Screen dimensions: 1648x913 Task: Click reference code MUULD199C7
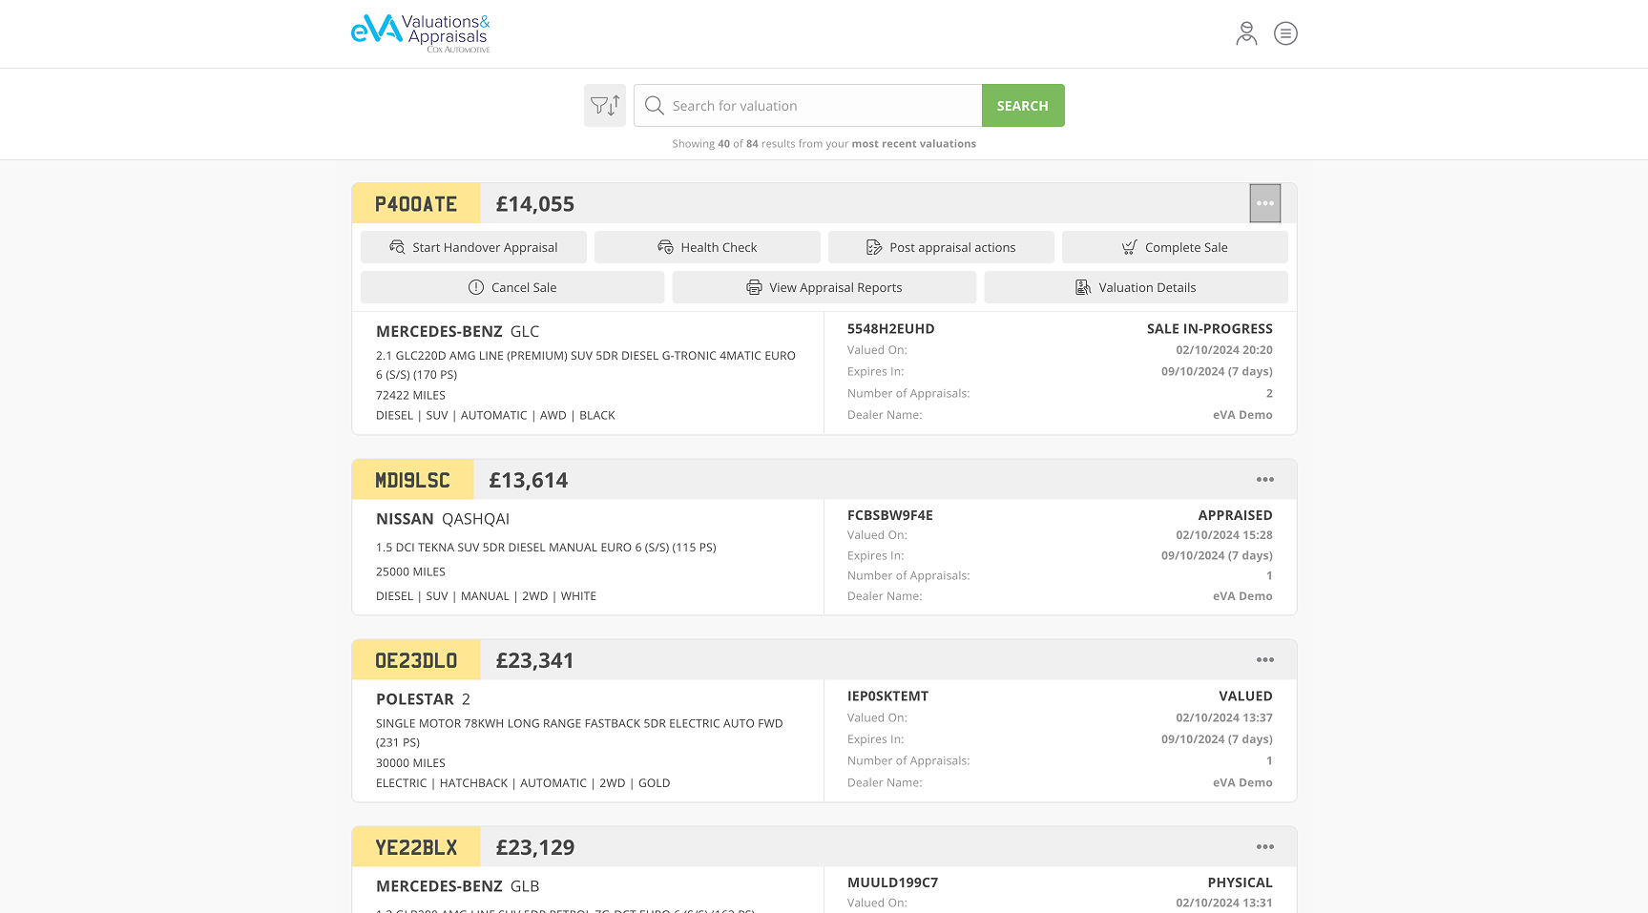[893, 882]
